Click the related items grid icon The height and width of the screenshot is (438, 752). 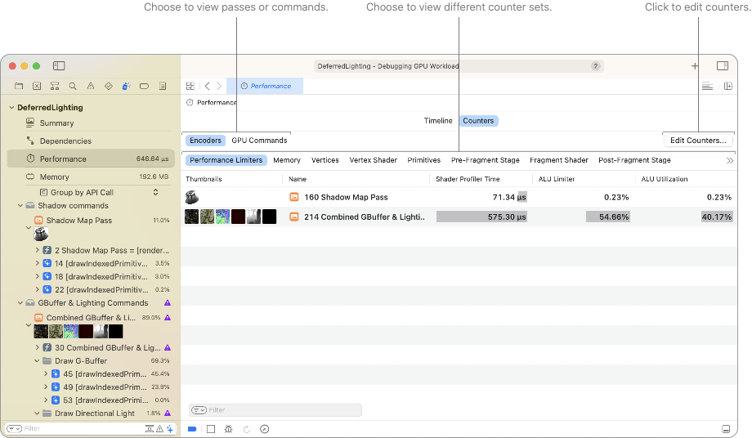click(x=190, y=86)
